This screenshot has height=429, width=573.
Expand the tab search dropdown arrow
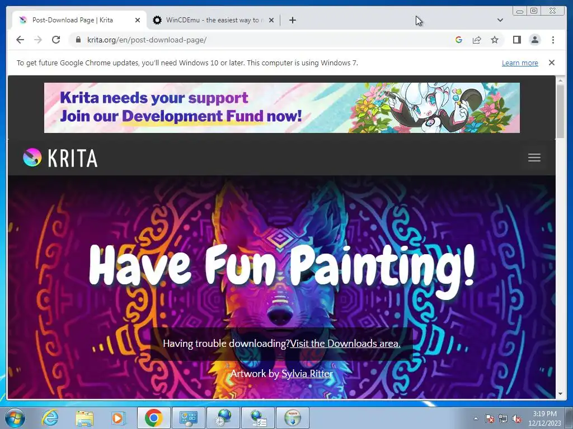(500, 20)
